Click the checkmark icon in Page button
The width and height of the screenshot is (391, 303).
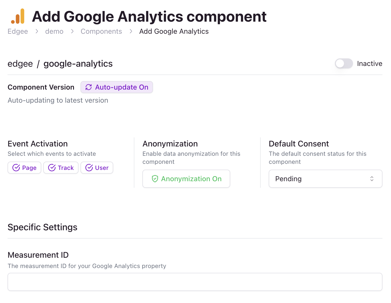[x=16, y=168]
